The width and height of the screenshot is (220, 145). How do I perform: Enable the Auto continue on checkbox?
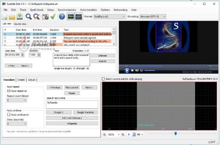point(9,115)
